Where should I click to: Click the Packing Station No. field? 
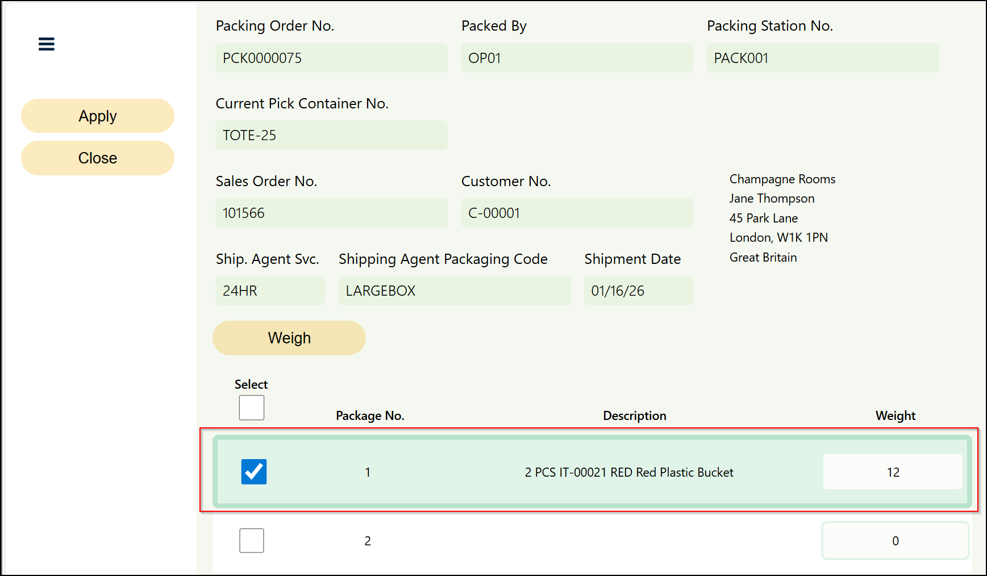point(822,58)
